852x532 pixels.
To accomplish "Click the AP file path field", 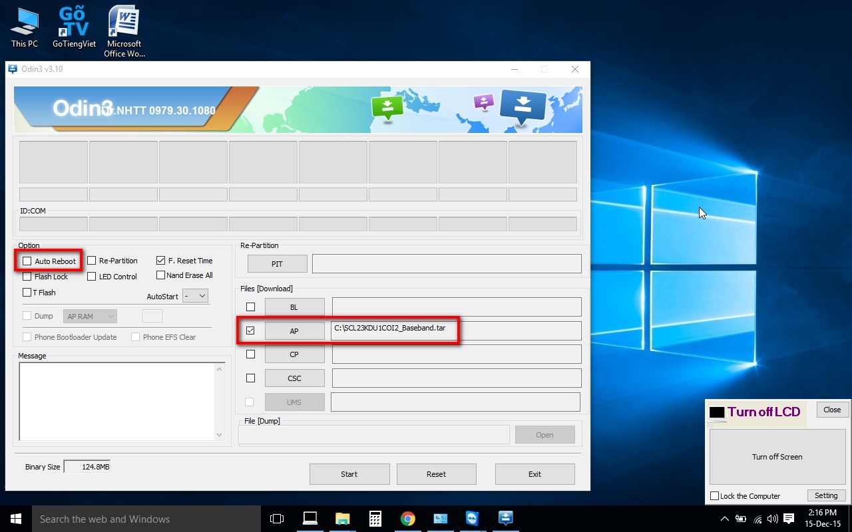I will pyautogui.click(x=457, y=331).
